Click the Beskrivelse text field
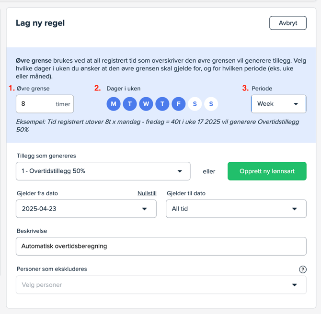321x314 pixels. pyautogui.click(x=161, y=246)
